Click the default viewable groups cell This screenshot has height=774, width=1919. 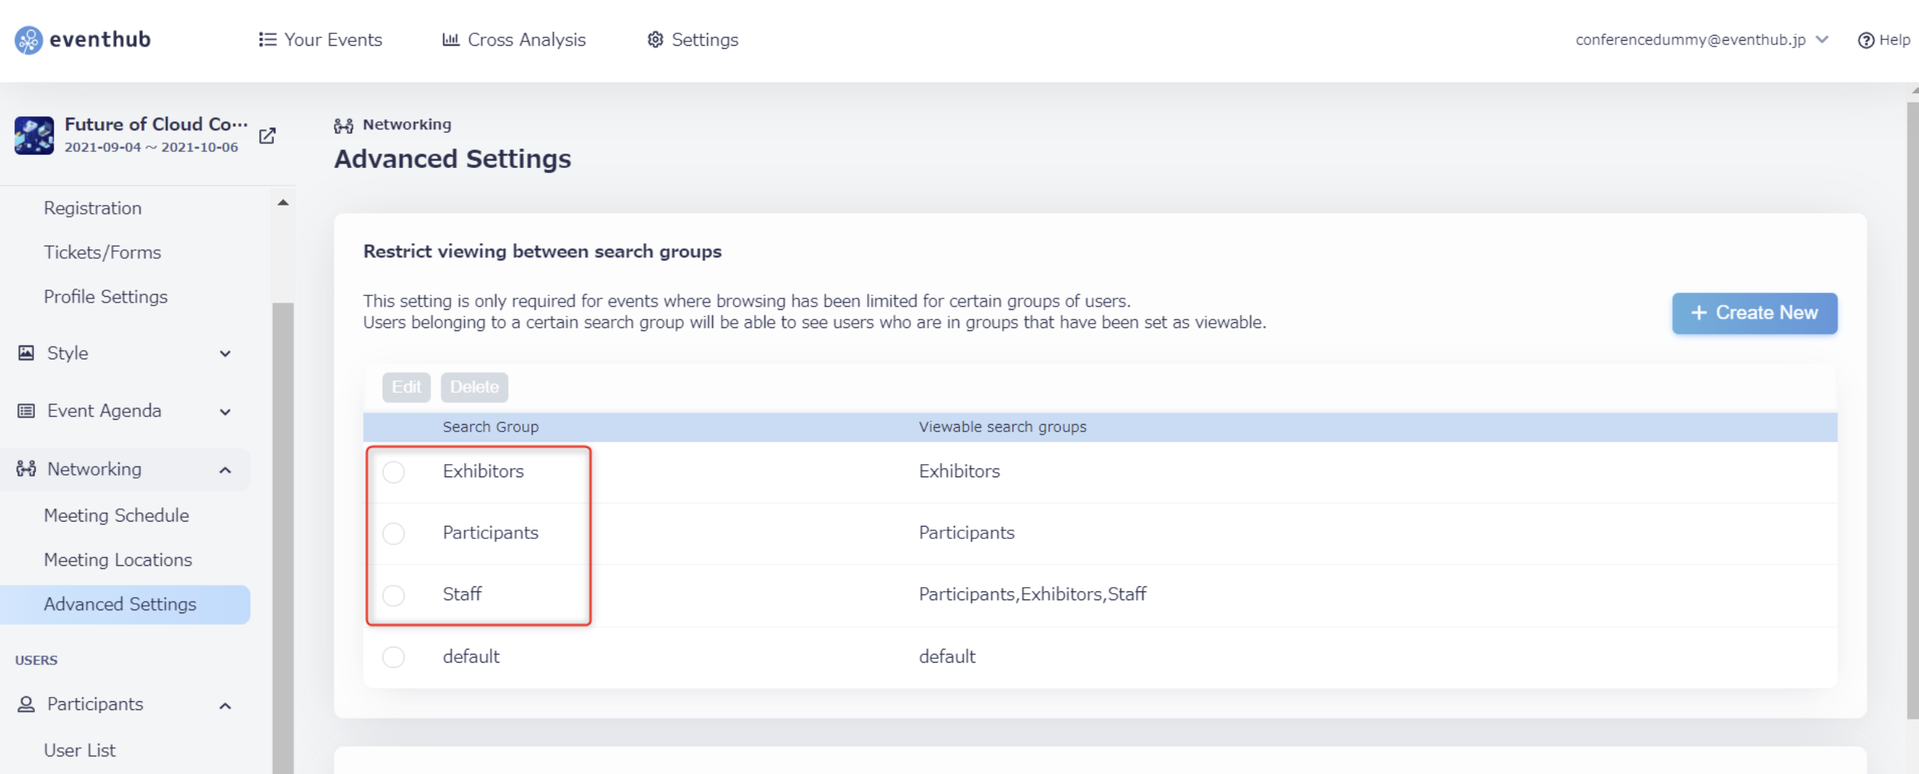947,657
